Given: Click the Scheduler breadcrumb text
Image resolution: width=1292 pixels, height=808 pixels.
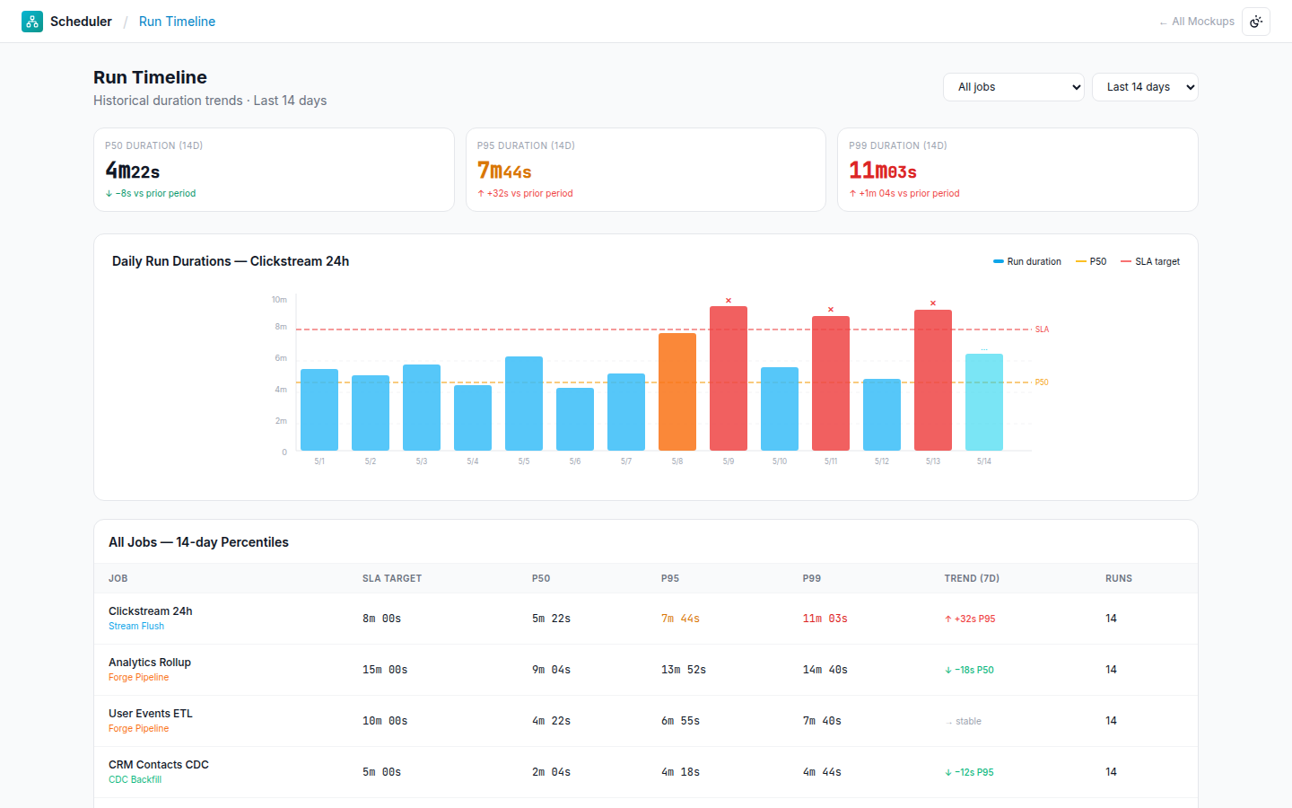Looking at the screenshot, I should (81, 22).
